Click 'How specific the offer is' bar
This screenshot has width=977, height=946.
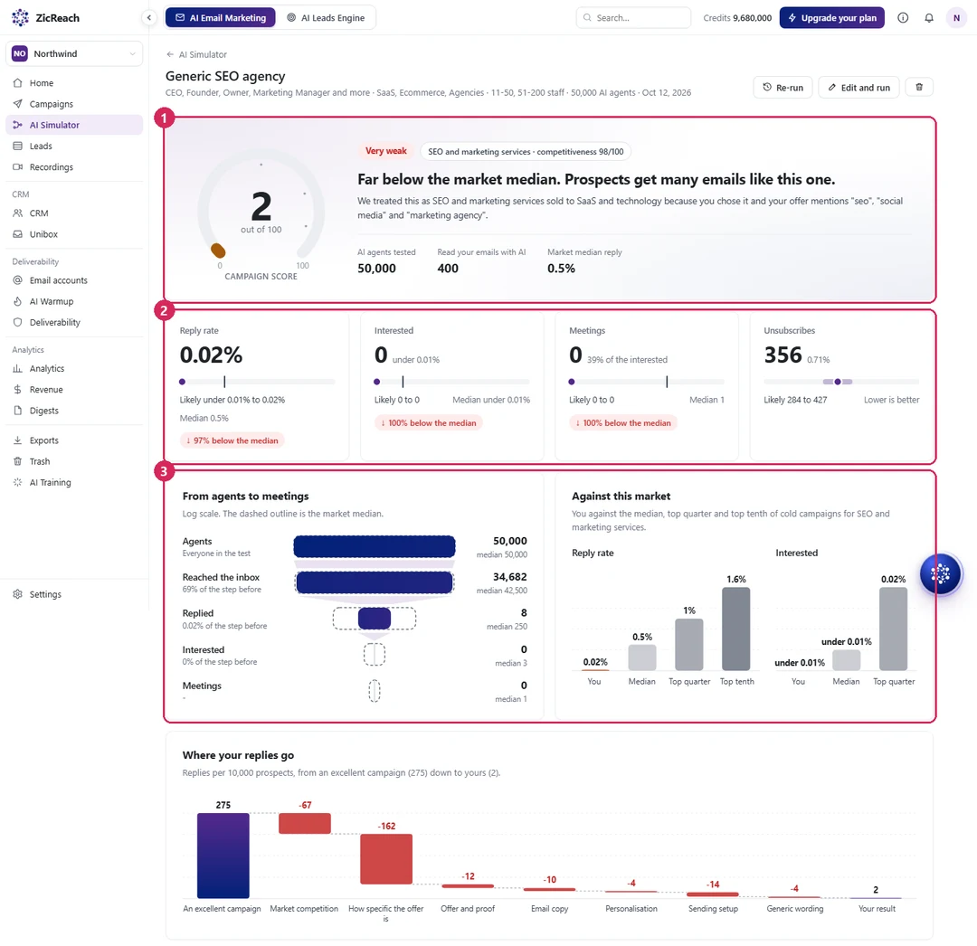[385, 859]
